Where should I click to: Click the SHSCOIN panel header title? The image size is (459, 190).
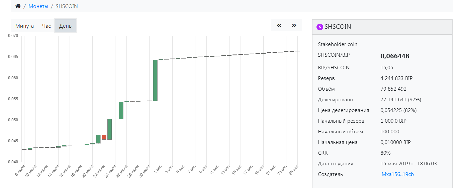click(x=338, y=27)
